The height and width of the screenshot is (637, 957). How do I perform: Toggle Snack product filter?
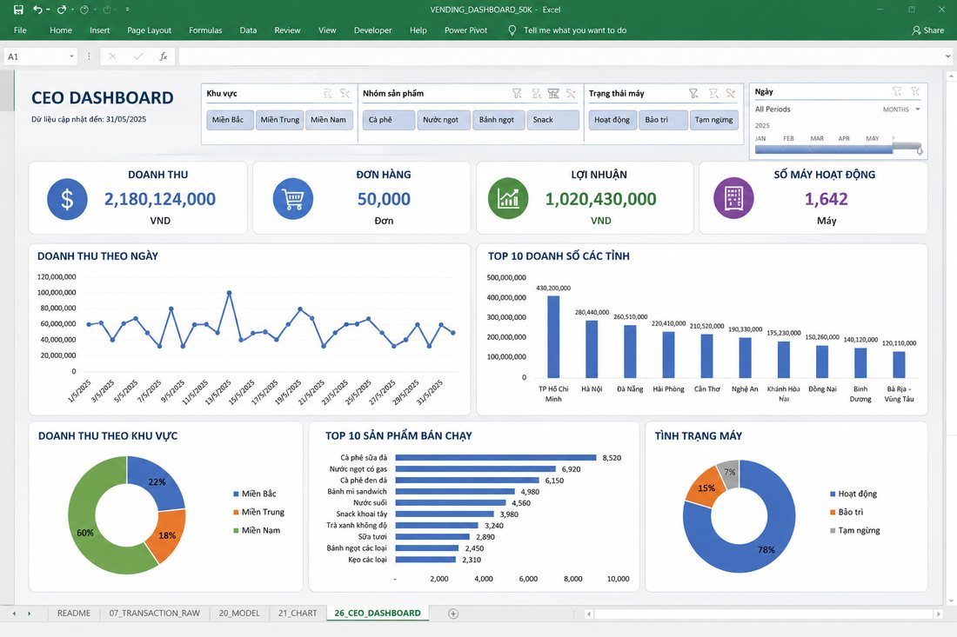click(553, 120)
